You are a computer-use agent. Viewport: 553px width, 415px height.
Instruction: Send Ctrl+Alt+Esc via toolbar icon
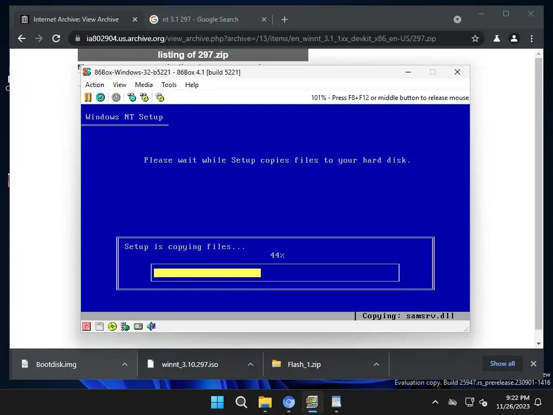pyautogui.click(x=144, y=97)
